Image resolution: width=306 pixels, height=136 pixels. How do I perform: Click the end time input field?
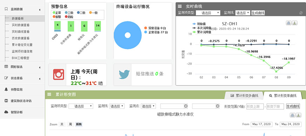206,106
